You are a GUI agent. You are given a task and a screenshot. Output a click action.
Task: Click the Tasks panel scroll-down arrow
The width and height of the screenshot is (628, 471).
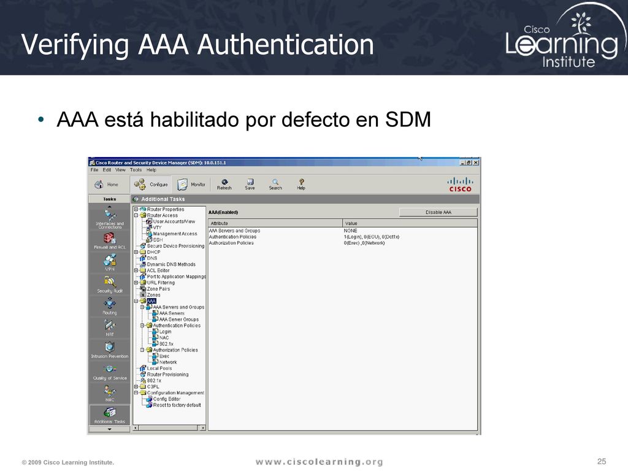click(x=110, y=429)
